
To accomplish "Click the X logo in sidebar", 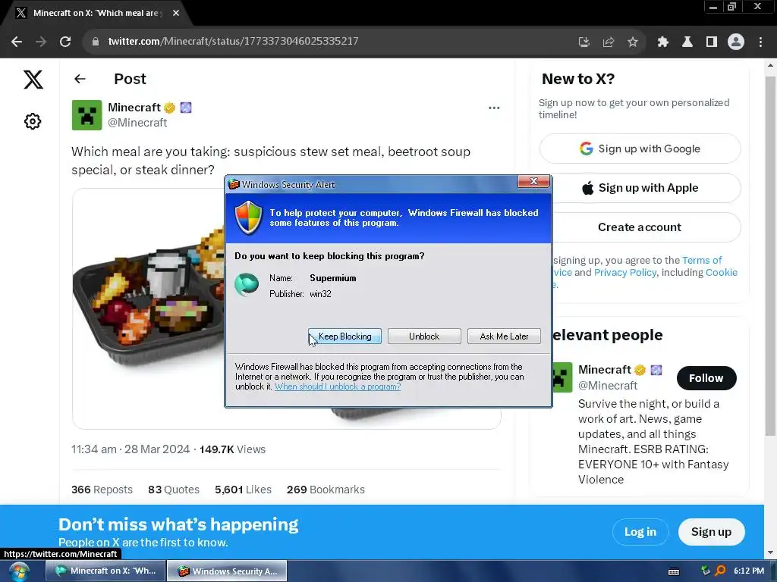I will click(33, 80).
